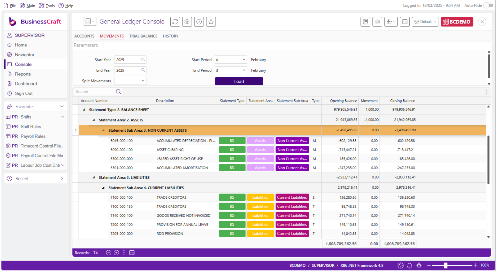
Task: Click the zoom slider handle
Action: pos(446,265)
